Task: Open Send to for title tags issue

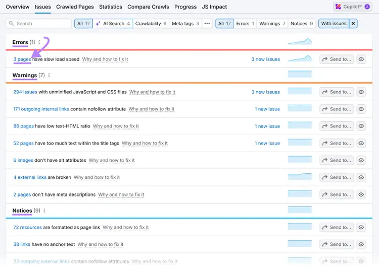Action: tap(337, 143)
